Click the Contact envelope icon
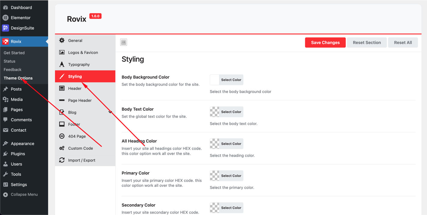Viewport: 427px width, 215px height. tap(5, 130)
